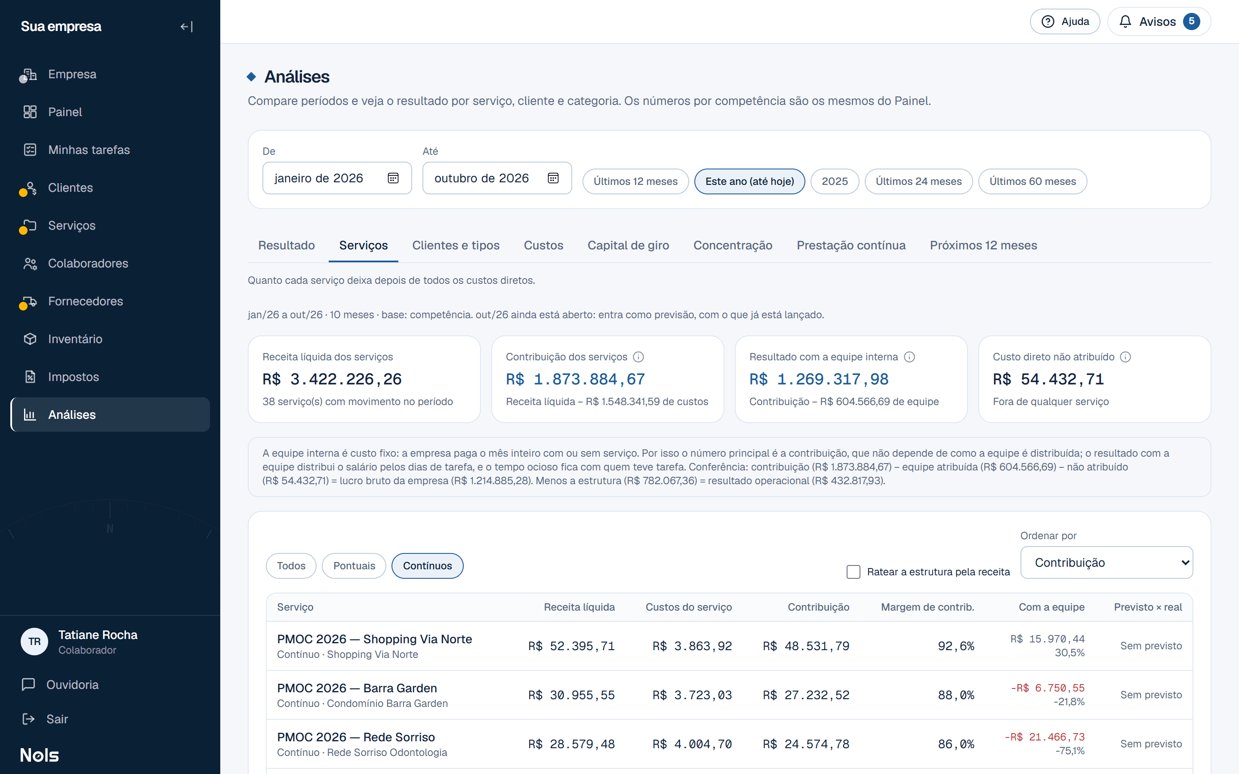Click the Clientes sidebar icon

click(x=30, y=188)
